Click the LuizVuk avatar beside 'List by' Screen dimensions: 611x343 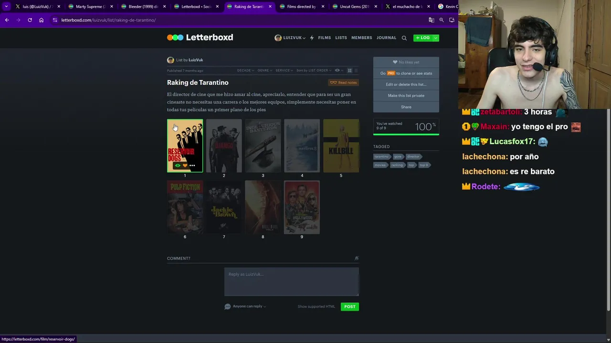point(170,60)
